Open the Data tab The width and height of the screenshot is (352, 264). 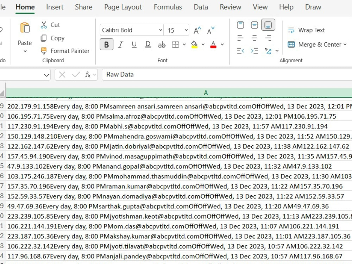[201, 7]
